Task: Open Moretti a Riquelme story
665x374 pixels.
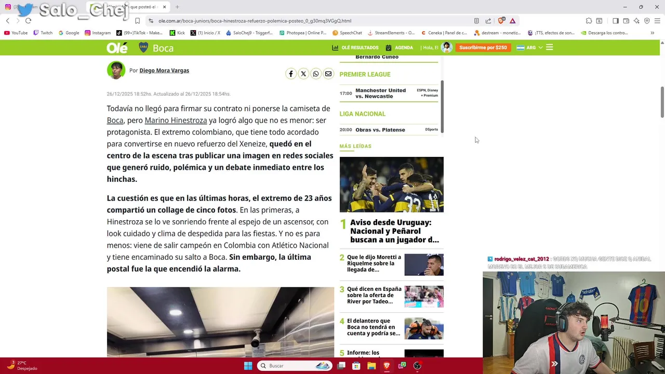Action: pos(374,263)
